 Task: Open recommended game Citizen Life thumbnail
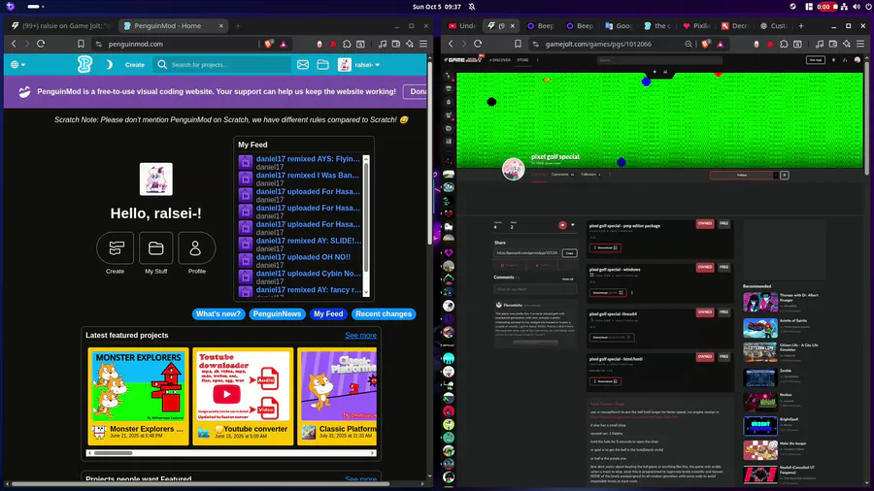coord(760,352)
